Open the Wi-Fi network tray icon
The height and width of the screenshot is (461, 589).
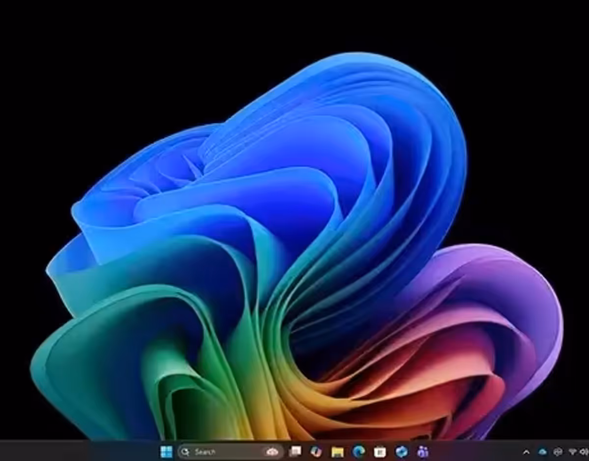click(x=572, y=452)
